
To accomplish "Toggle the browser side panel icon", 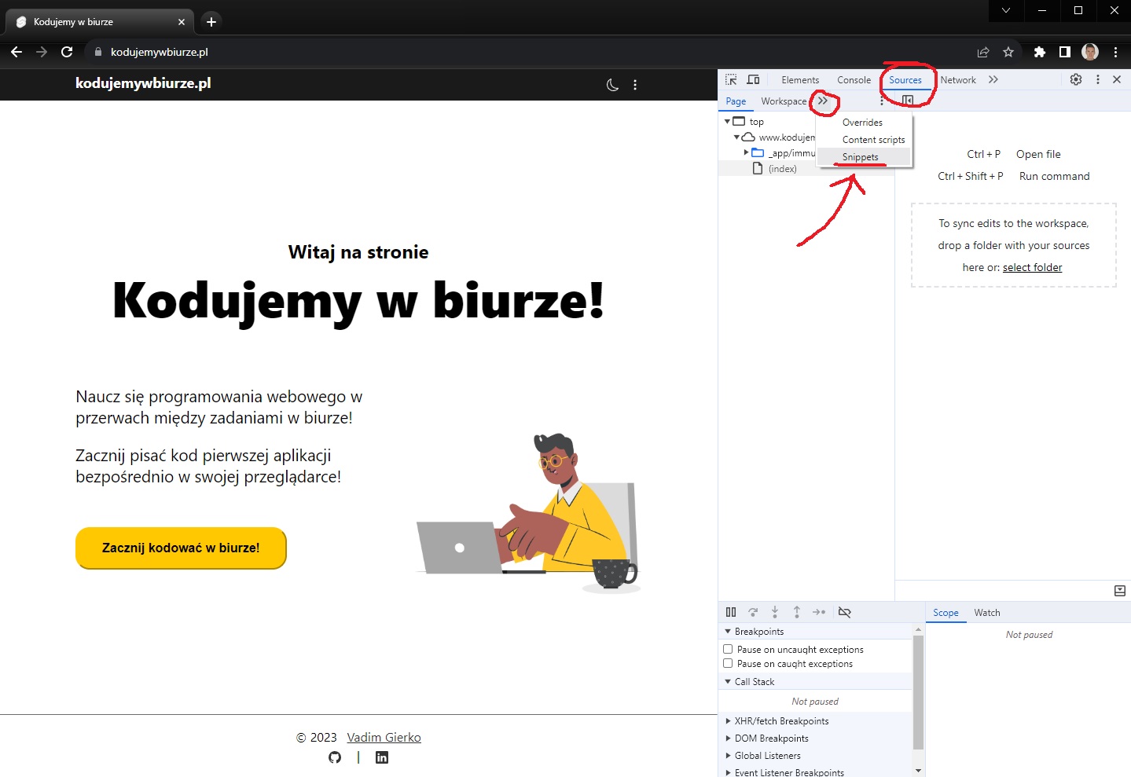I will [x=1064, y=52].
